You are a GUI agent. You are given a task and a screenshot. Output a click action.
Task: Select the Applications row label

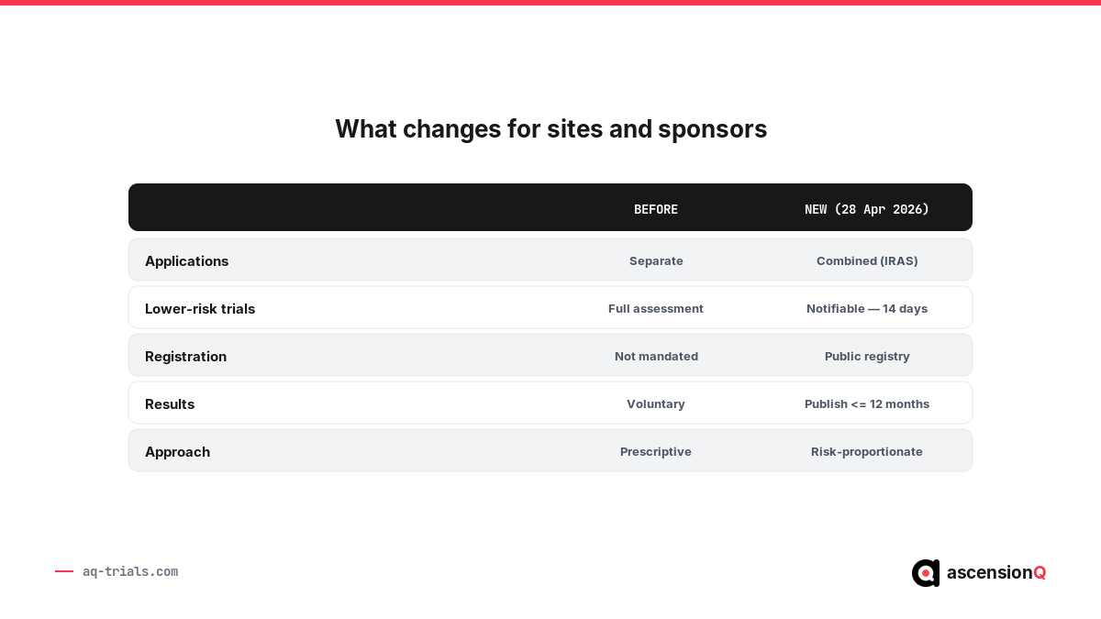pos(186,261)
